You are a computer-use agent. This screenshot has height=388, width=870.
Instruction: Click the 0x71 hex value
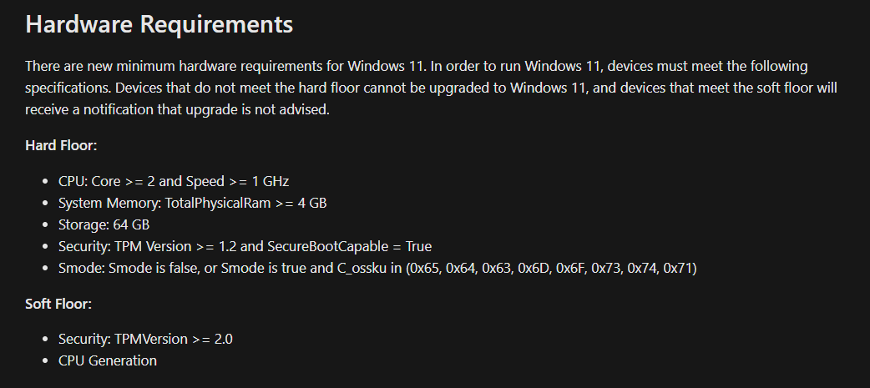pyautogui.click(x=677, y=268)
